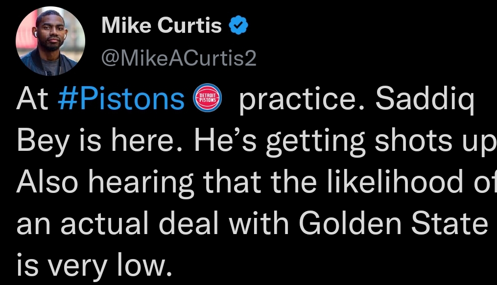Image resolution: width=497 pixels, height=285 pixels.
Task: Click the word "with" before Golden State
Action: pyautogui.click(x=259, y=223)
